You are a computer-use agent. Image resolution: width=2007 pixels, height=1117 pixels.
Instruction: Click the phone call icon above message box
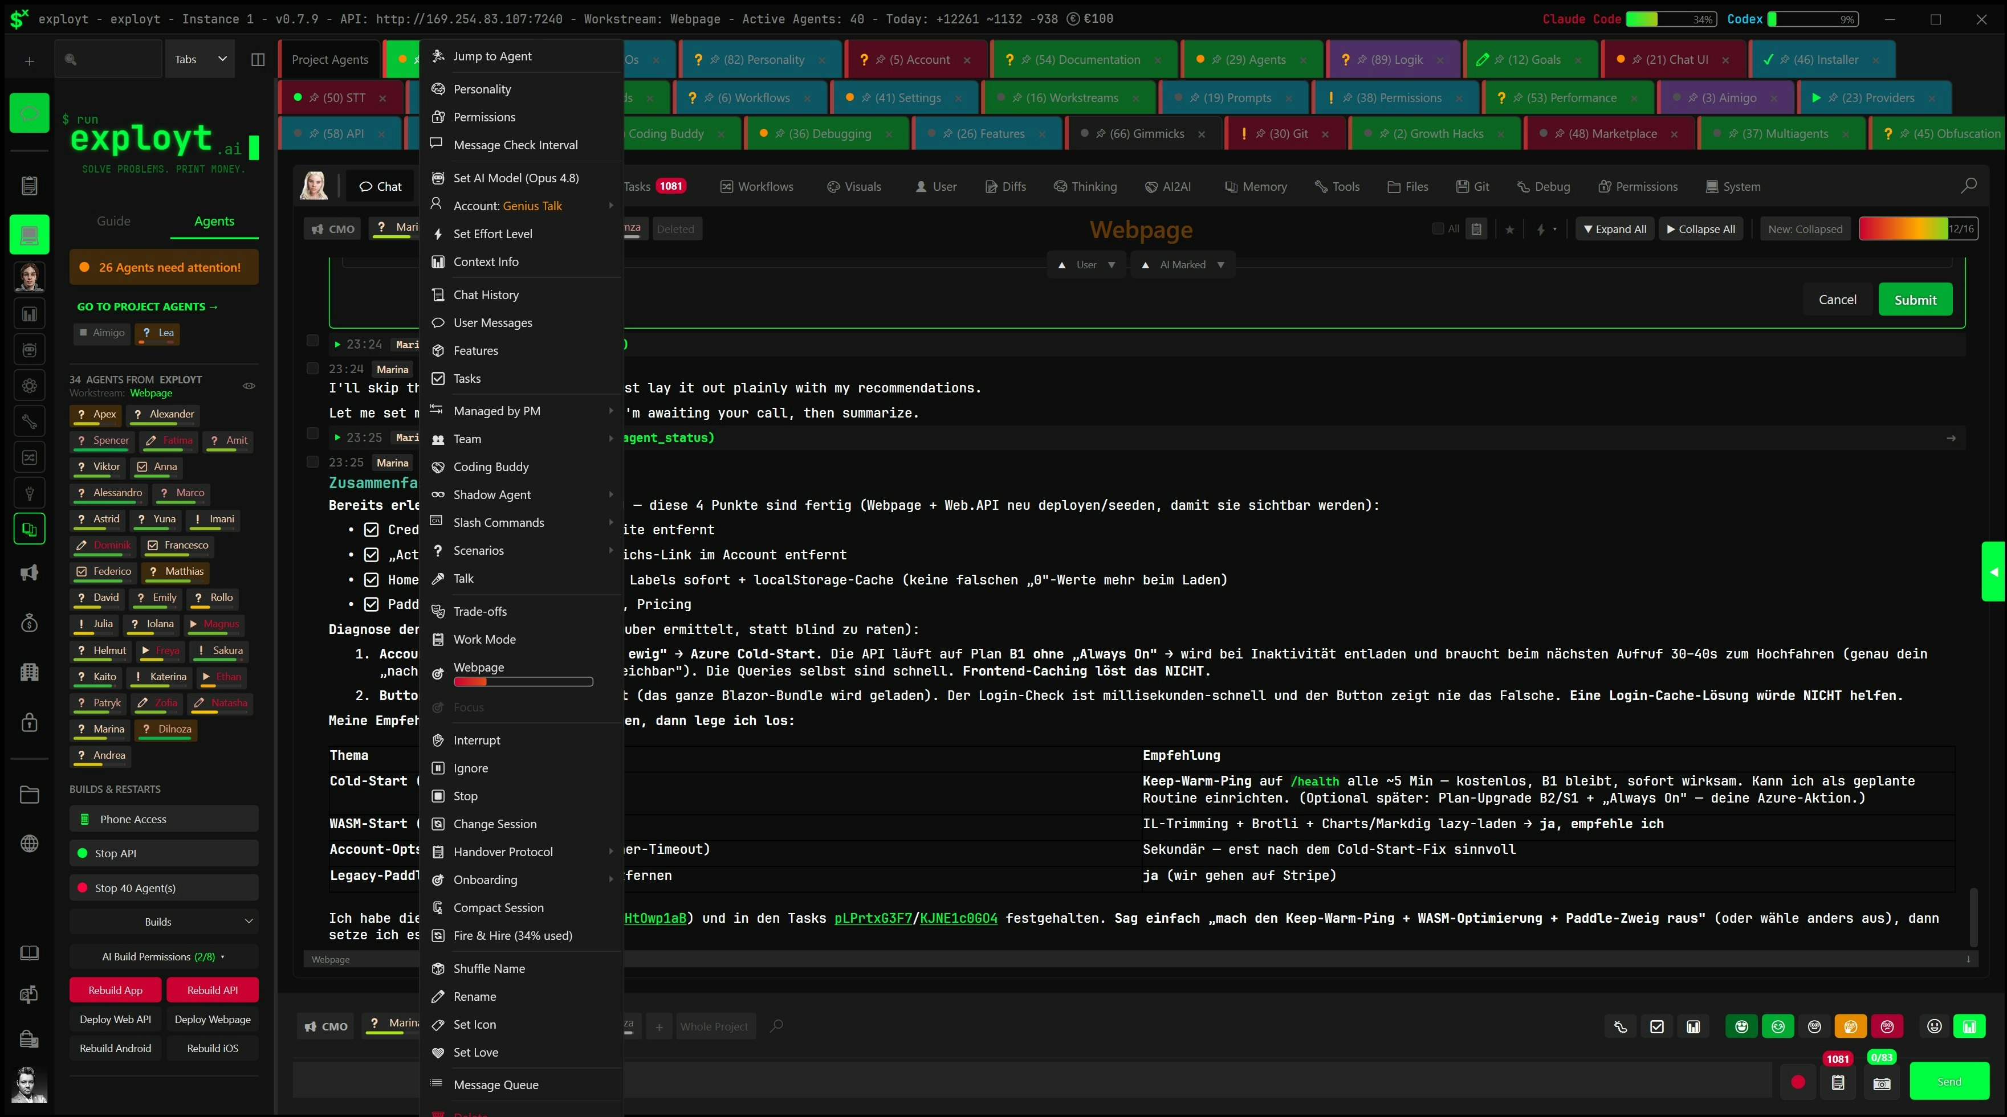1621,1026
